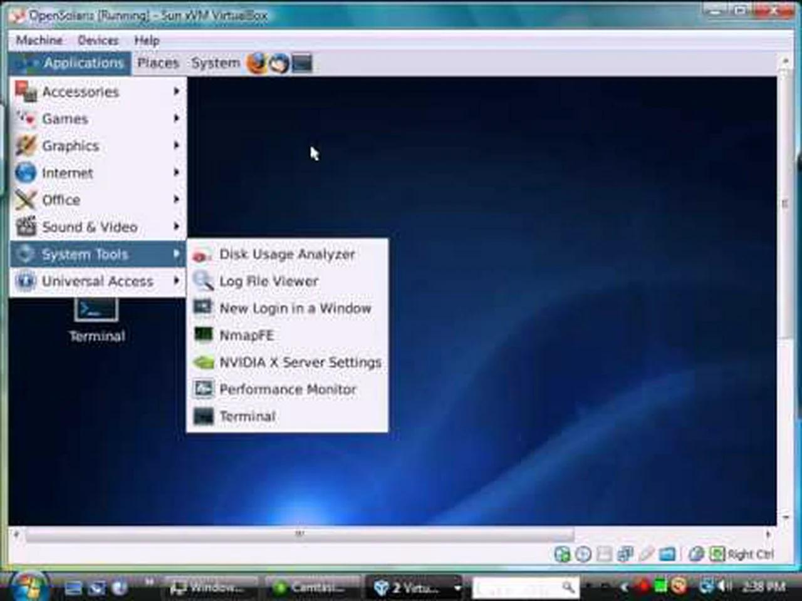Choose New Login in a Window
The image size is (802, 601).
click(294, 309)
